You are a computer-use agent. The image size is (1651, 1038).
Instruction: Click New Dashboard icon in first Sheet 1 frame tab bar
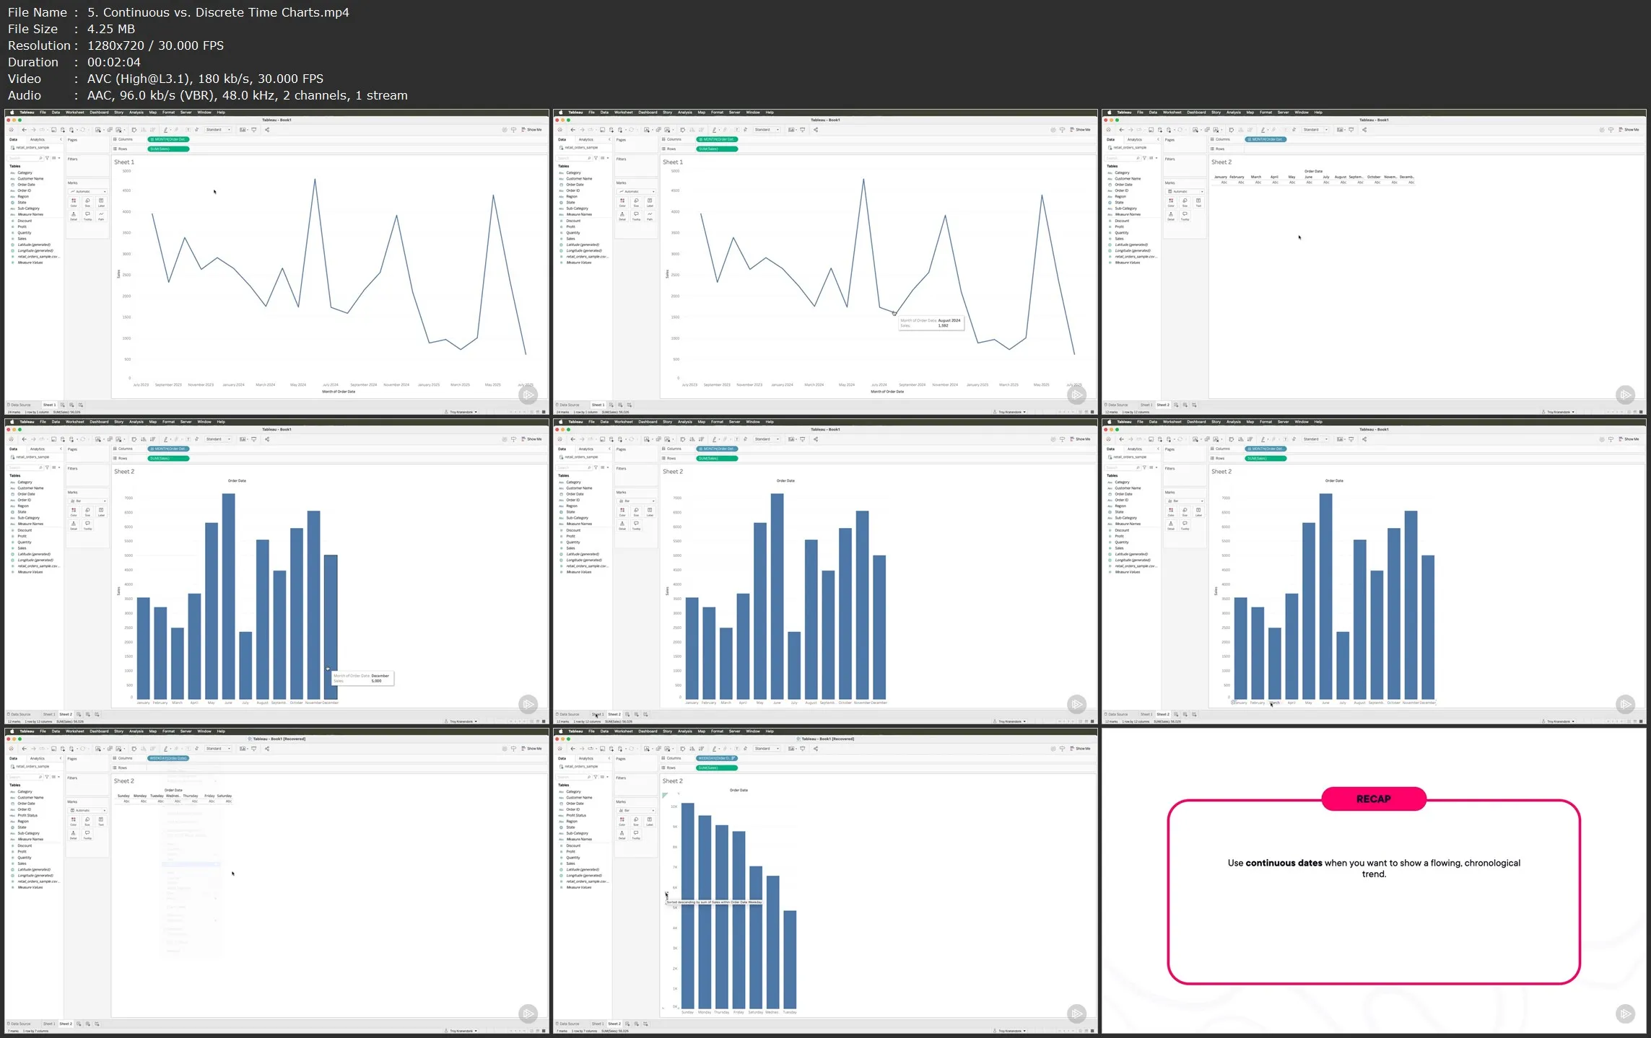(71, 405)
